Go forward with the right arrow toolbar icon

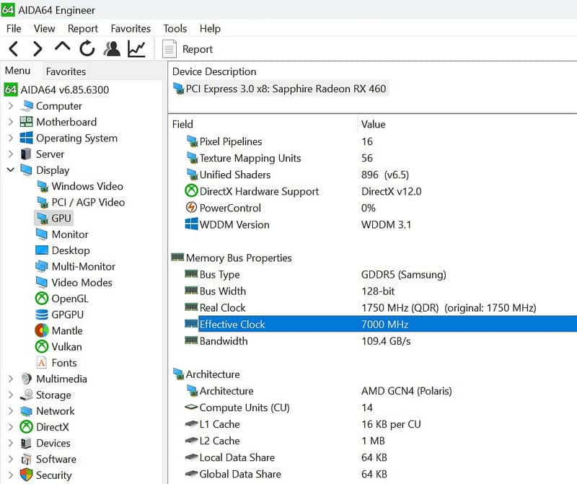(38, 48)
